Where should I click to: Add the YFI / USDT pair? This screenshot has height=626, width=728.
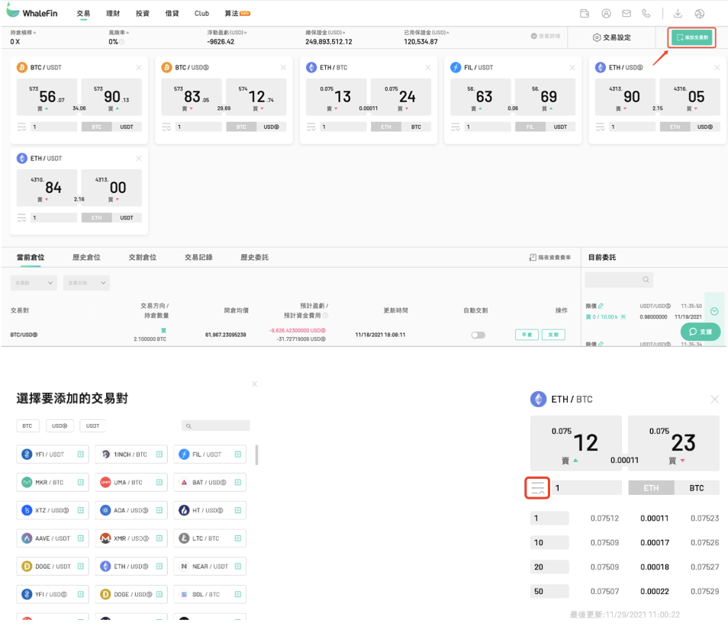click(x=80, y=454)
